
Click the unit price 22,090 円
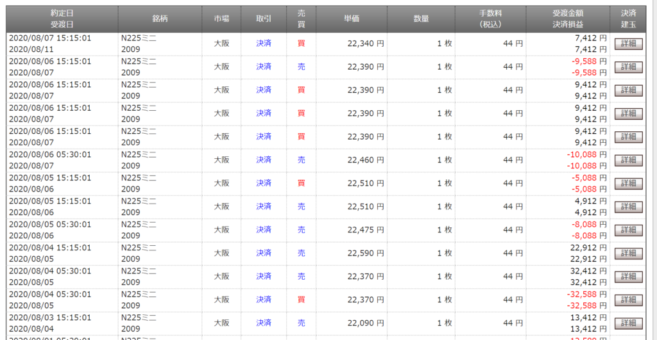(365, 323)
